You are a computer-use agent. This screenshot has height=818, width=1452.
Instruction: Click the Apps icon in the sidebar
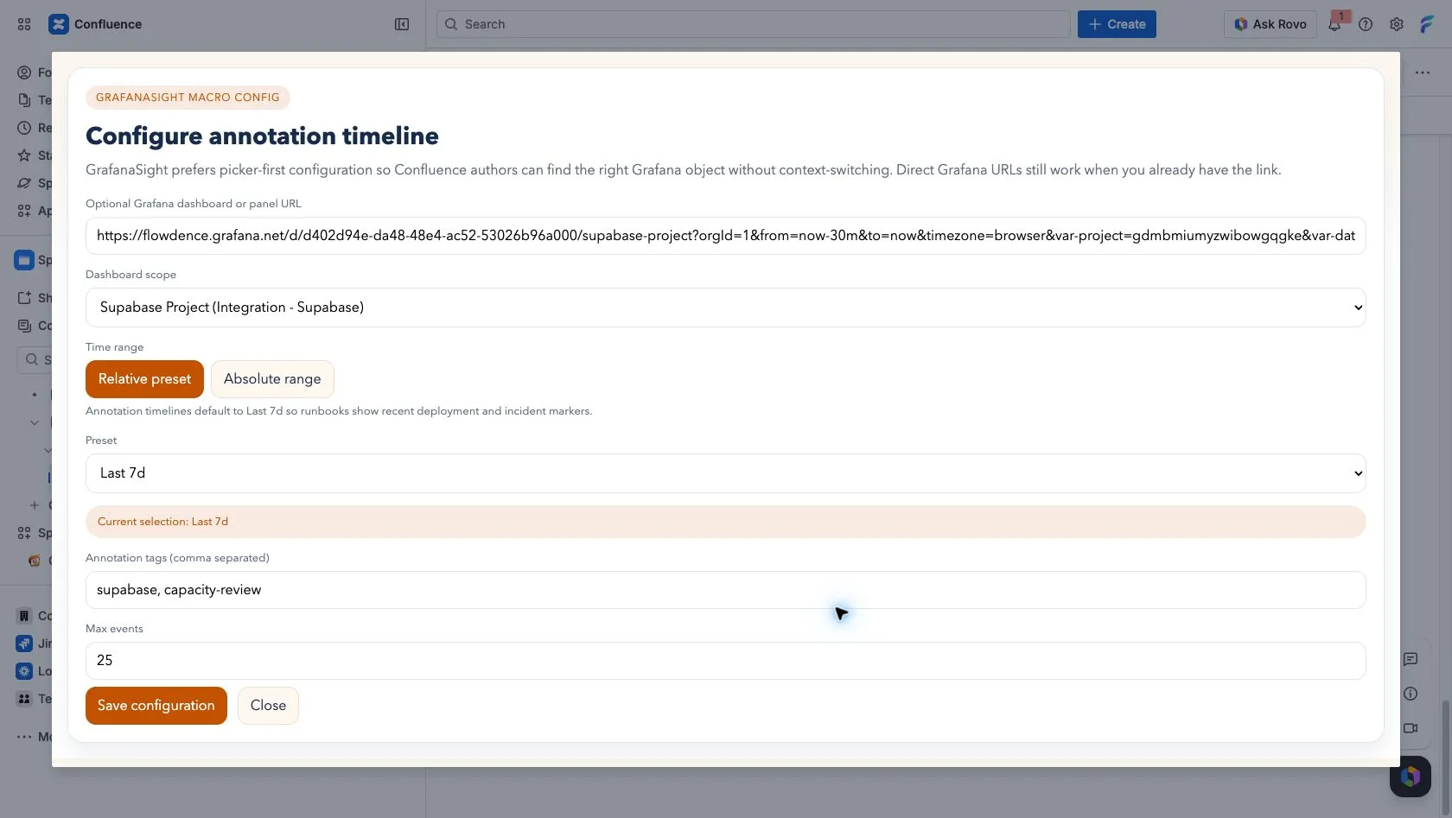tap(24, 211)
